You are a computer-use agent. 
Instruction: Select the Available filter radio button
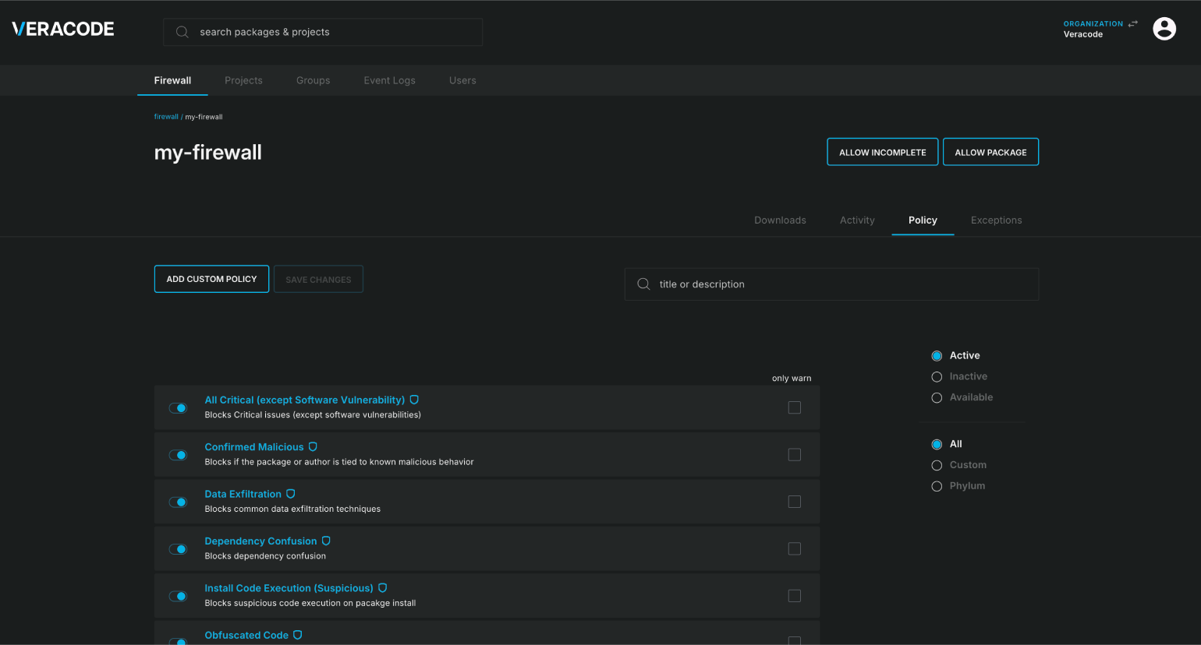click(x=937, y=398)
